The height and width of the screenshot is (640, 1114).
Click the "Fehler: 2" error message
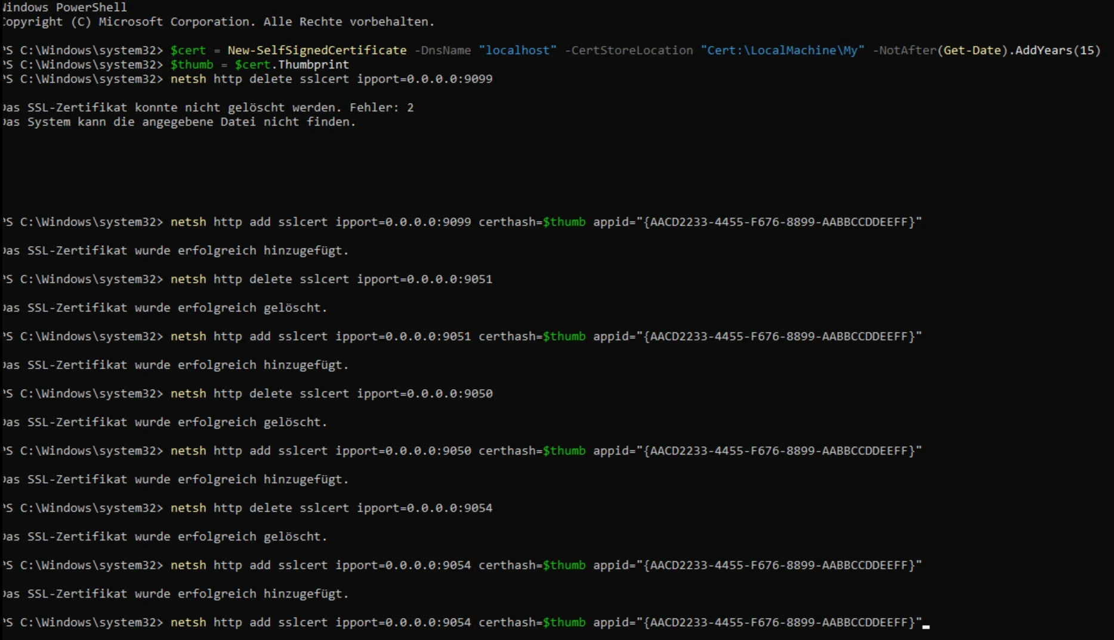(381, 107)
